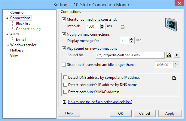The image size is (186, 121).
Task: Click the help note icon before file monitoring link
Action: 64,102
